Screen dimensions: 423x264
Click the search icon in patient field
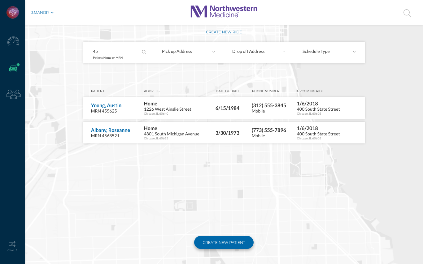[x=144, y=52]
